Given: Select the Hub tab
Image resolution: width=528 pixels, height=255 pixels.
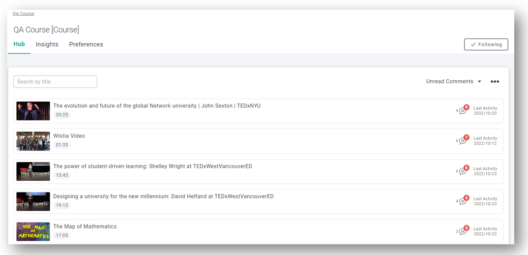Looking at the screenshot, I should pos(19,44).
